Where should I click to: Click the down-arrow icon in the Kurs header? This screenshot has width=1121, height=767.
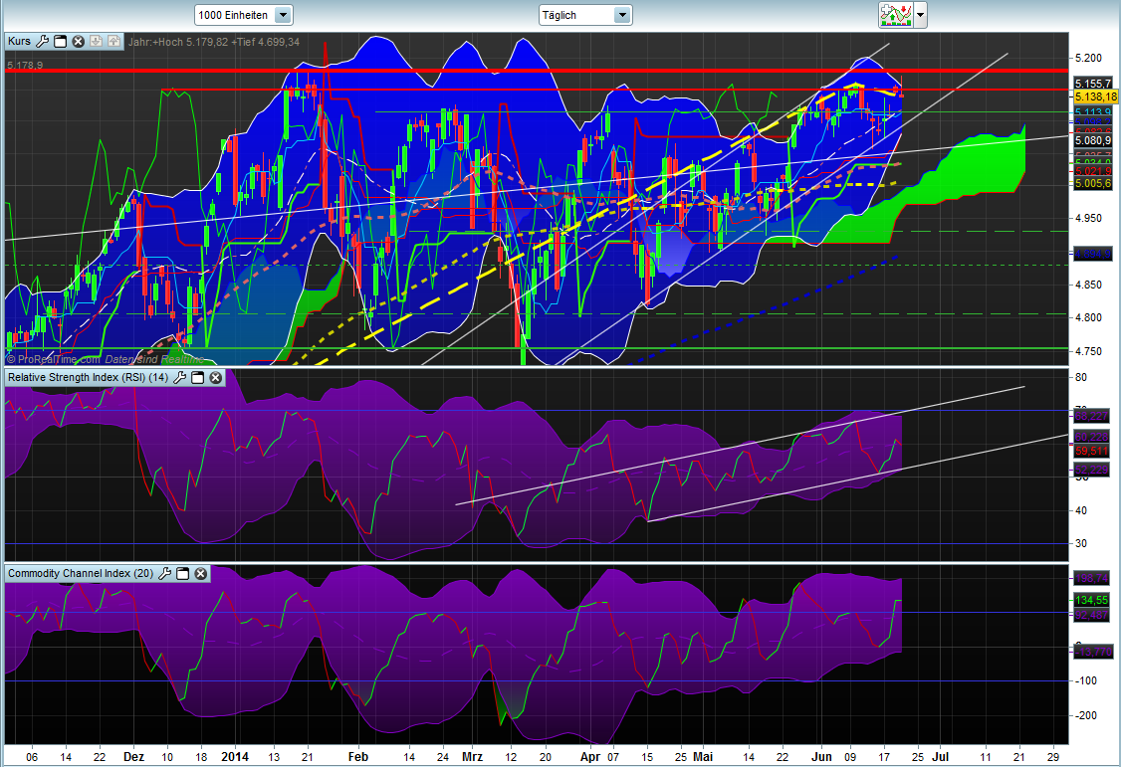click(96, 42)
